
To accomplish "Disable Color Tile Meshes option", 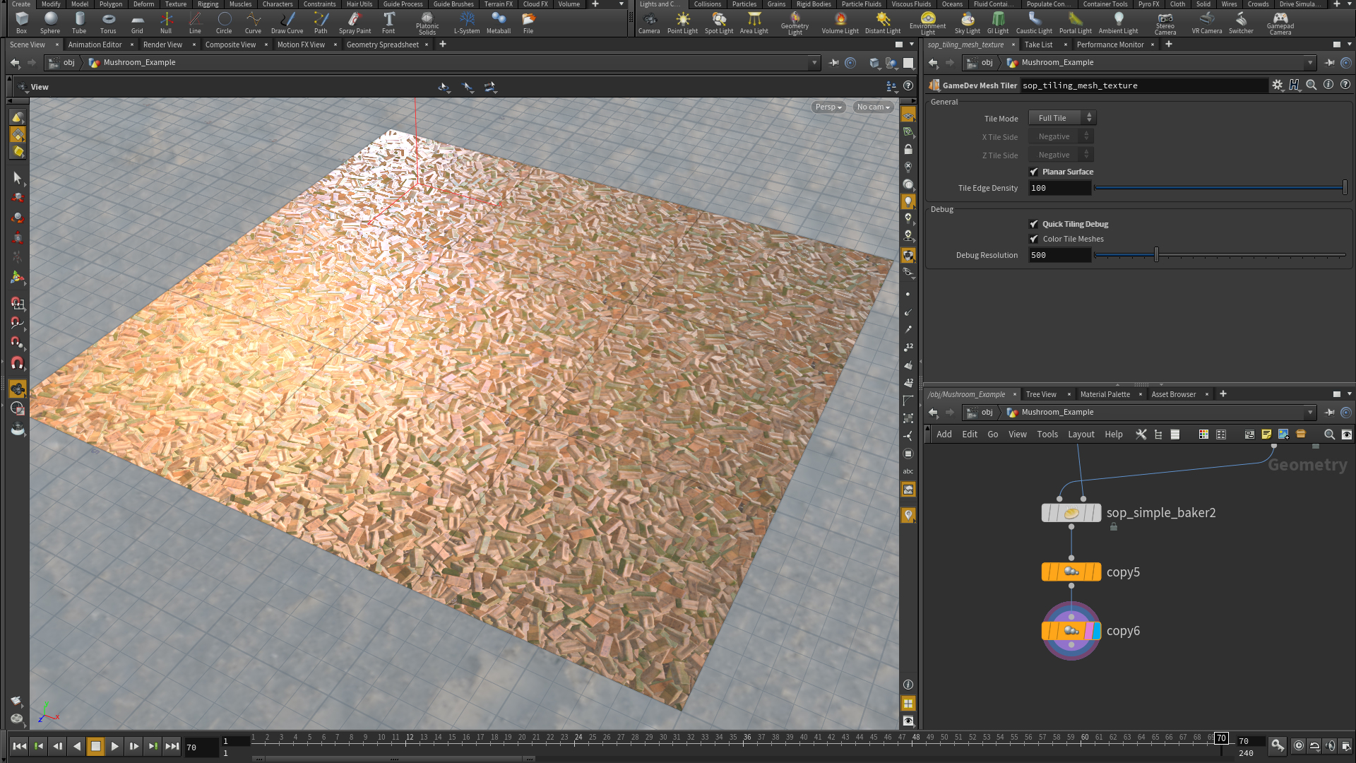I will [x=1034, y=239].
